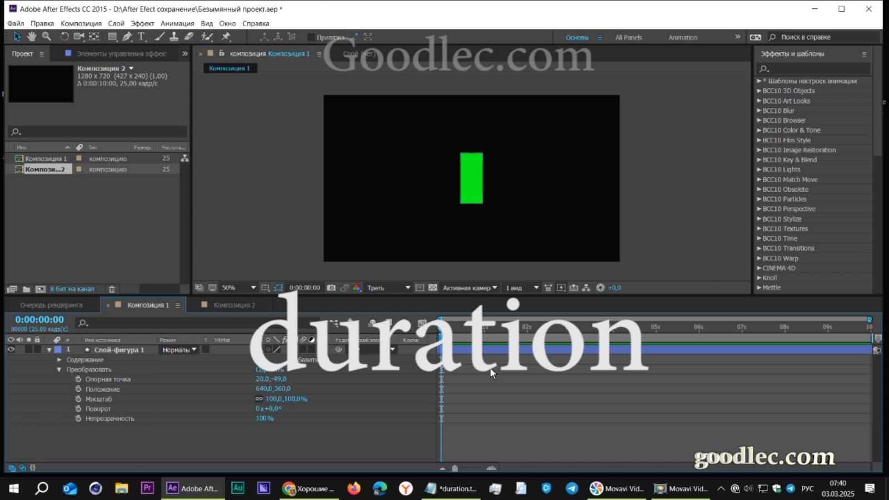Select the Hand tool
Viewport: 889px width, 500px height.
(x=32, y=37)
